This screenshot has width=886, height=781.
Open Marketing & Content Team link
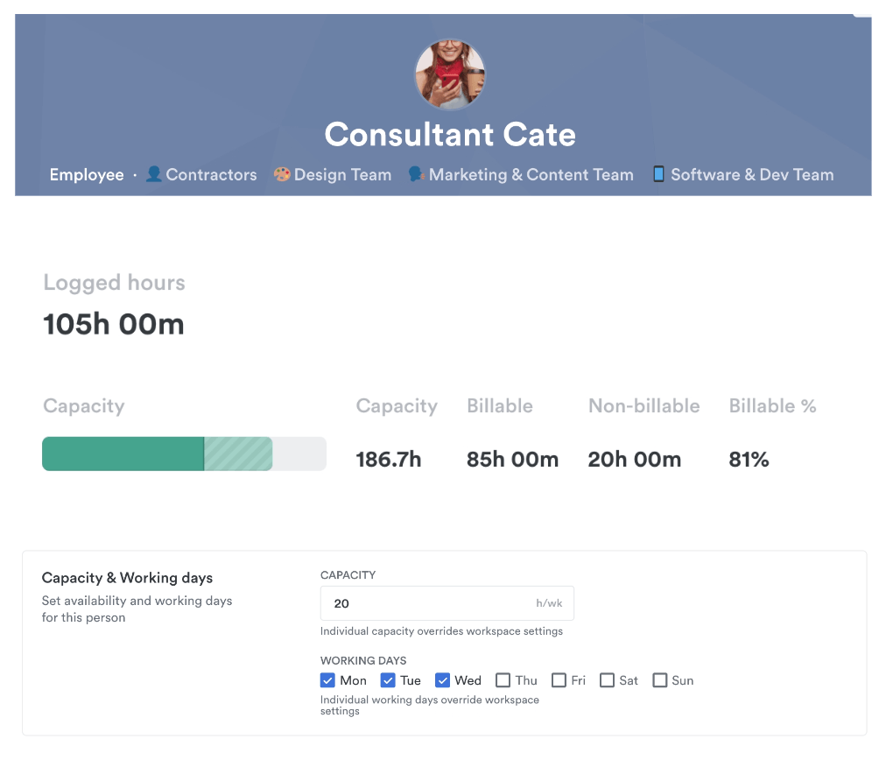tap(531, 174)
